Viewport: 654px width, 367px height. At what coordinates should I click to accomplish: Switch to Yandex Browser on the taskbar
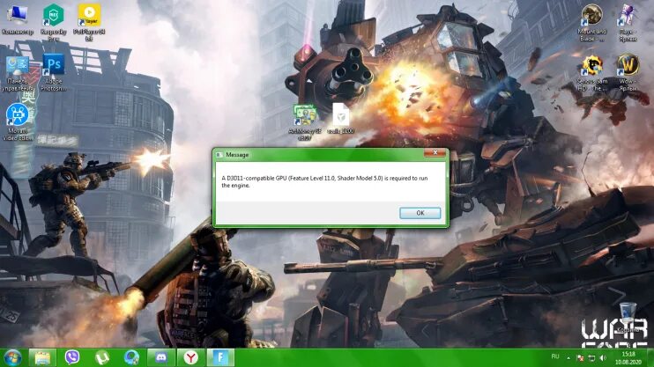coord(190,357)
